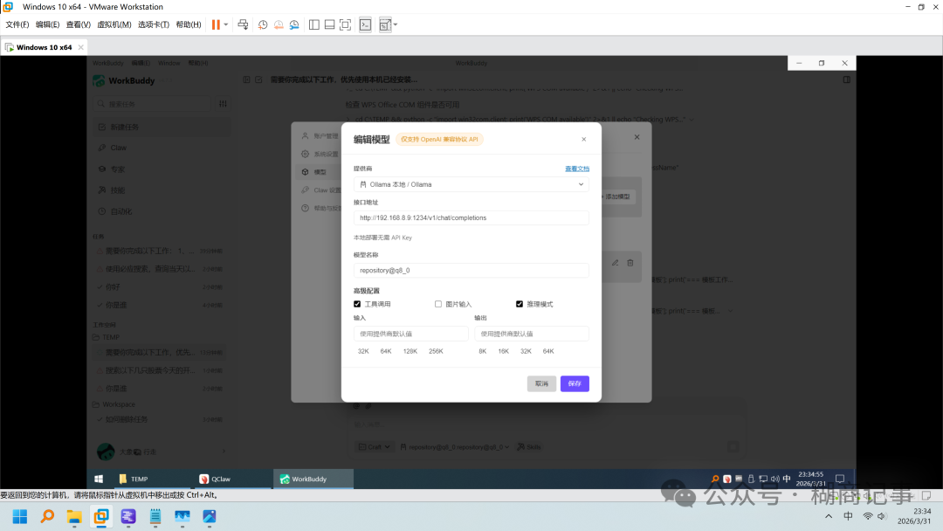Image resolution: width=943 pixels, height=531 pixels.
Task: Click VMware's take snapshot toolbar icon
Action: [263, 24]
